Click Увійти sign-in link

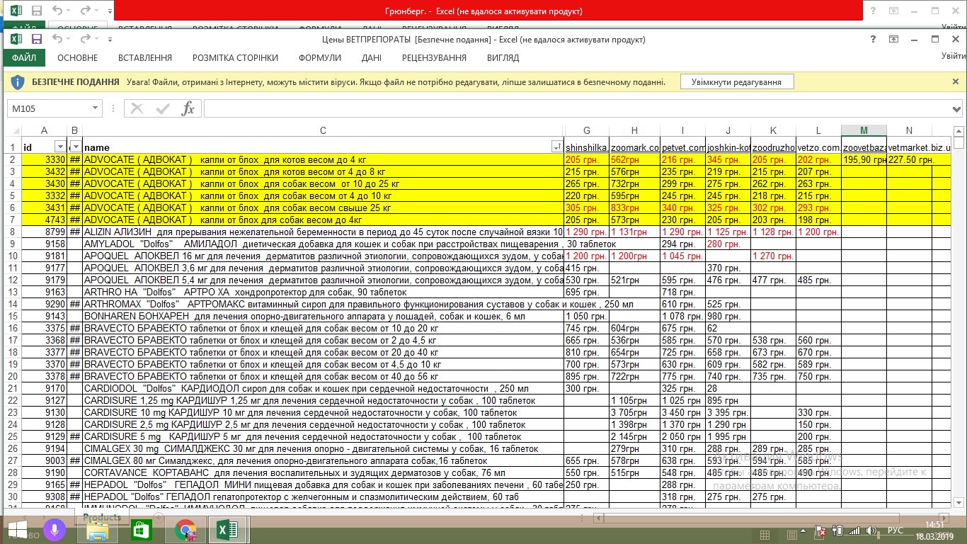[954, 57]
